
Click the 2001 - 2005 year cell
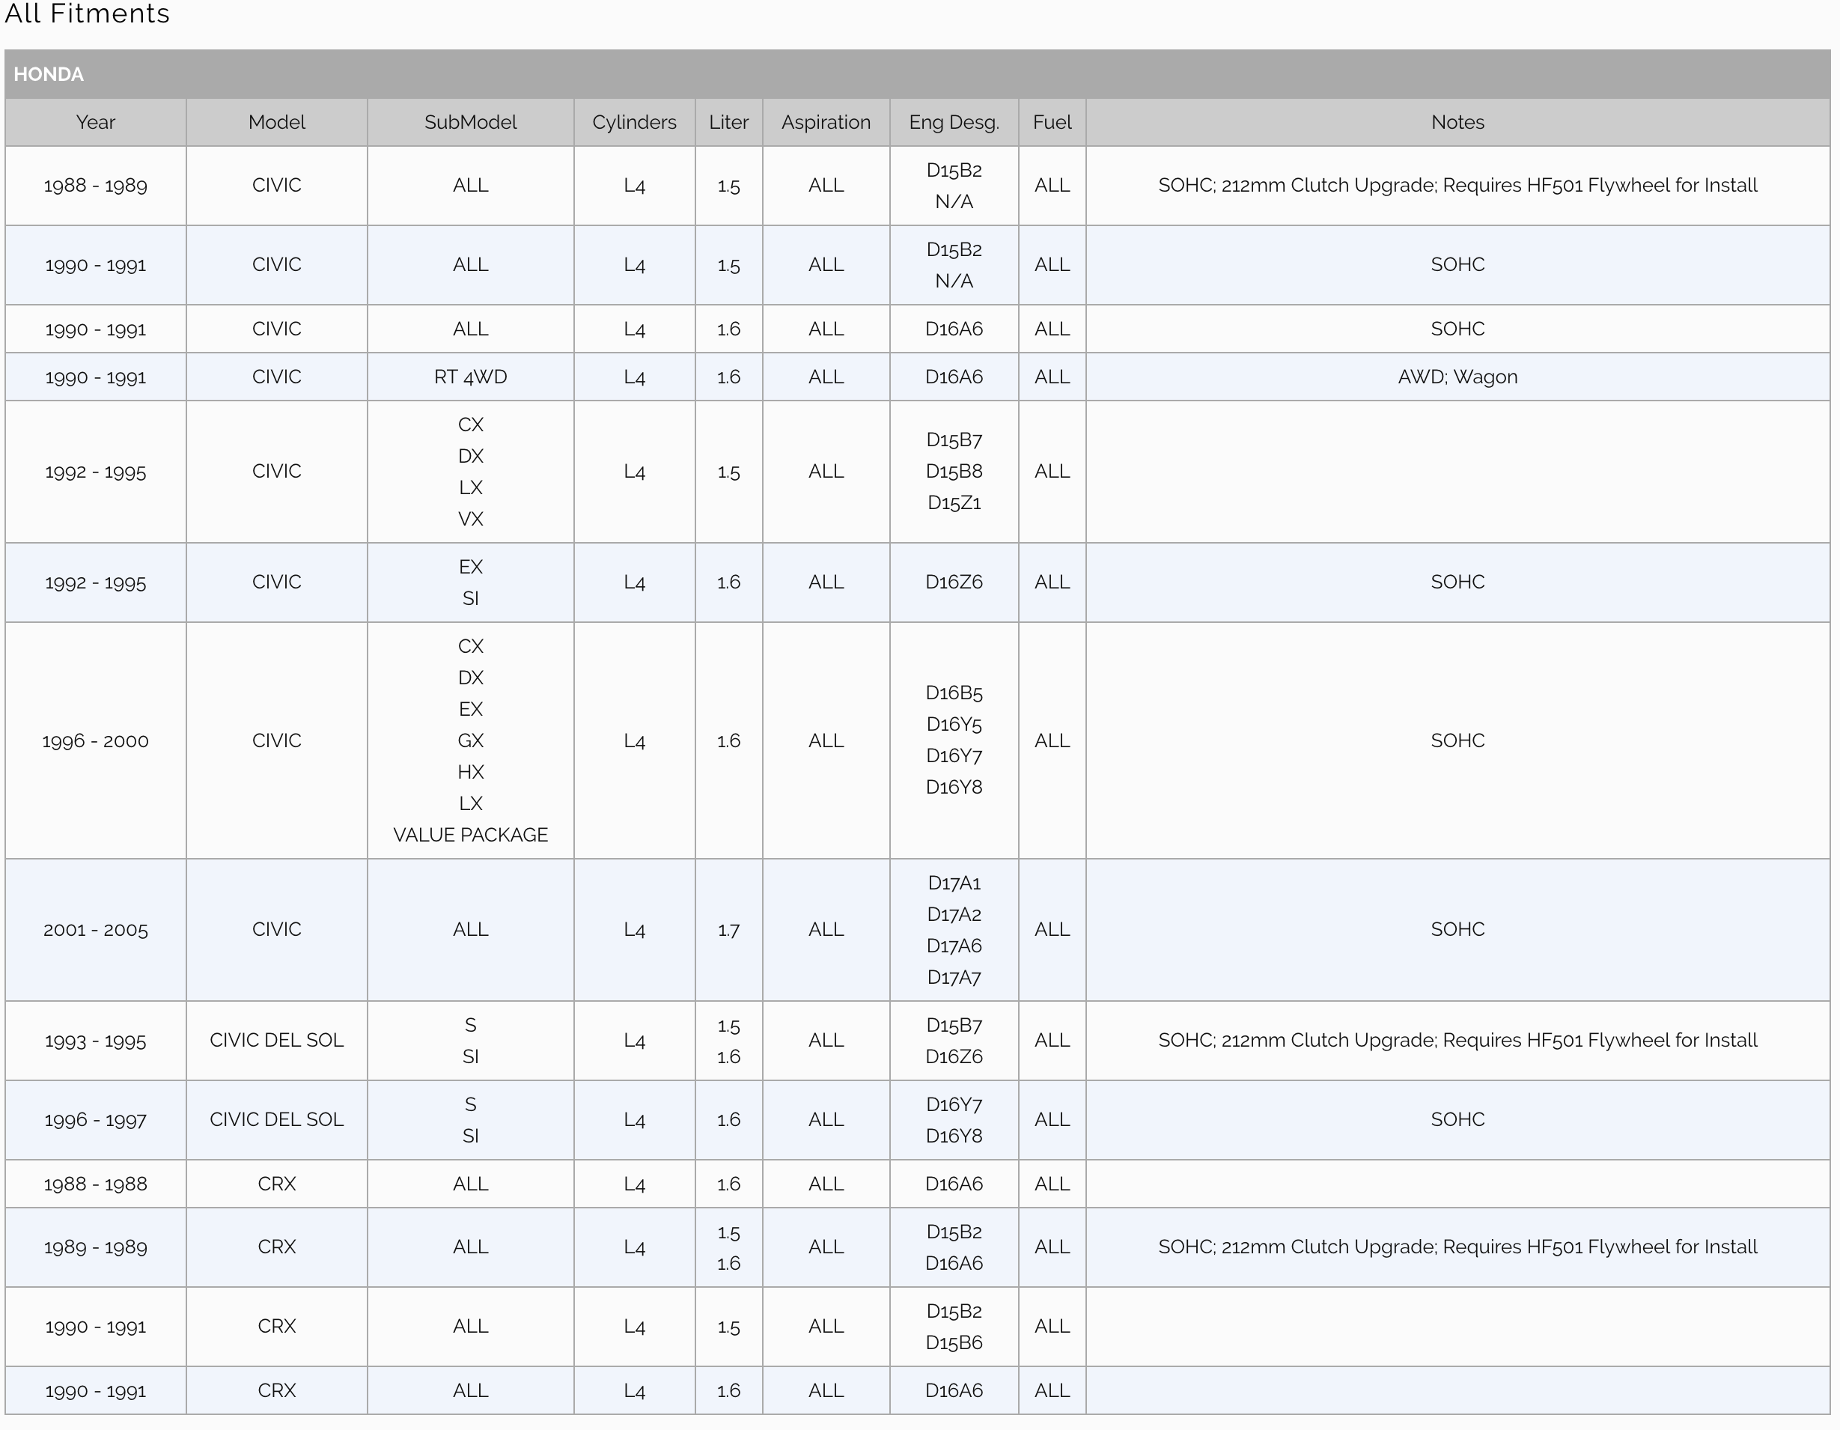[96, 931]
